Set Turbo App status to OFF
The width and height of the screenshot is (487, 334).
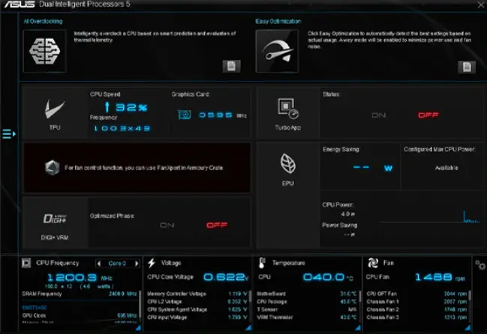point(428,115)
